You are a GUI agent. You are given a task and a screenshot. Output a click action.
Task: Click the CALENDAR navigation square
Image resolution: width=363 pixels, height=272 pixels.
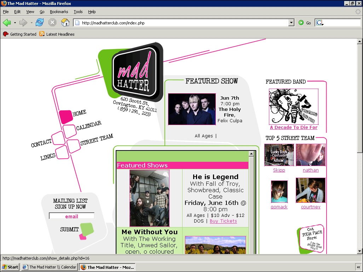(x=69, y=131)
